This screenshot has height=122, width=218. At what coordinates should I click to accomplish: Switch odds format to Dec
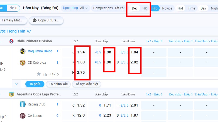point(135,8)
